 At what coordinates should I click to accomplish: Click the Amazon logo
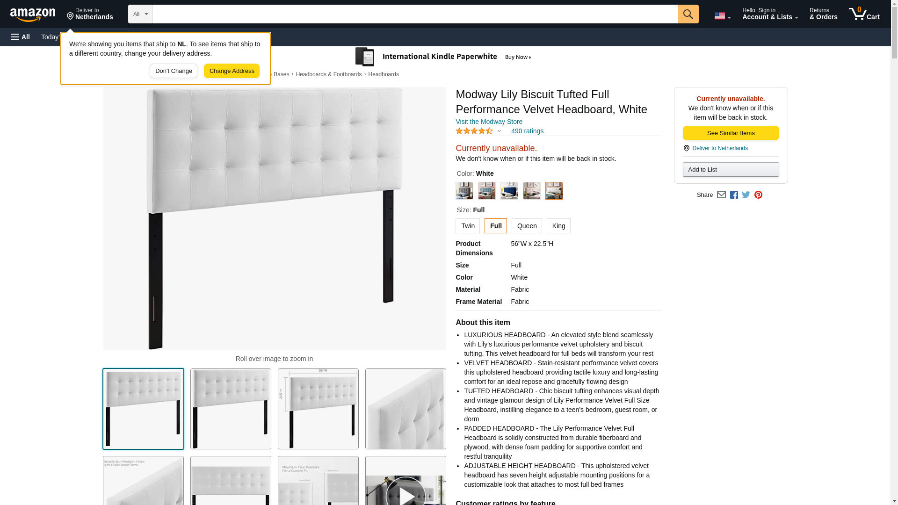tap(33, 14)
